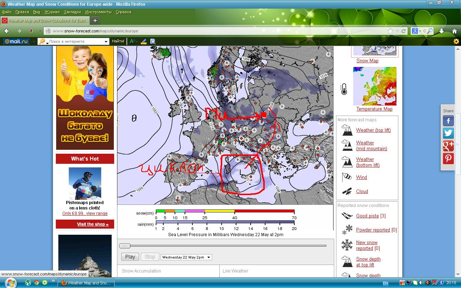Go to the Firefox home page icon
The height and width of the screenshot is (288, 461).
pyautogui.click(x=455, y=31)
